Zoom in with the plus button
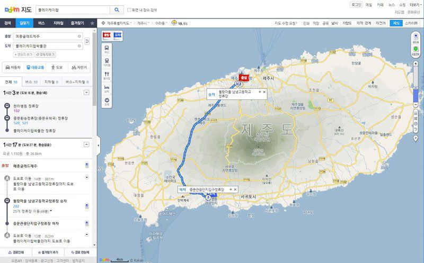 point(416,64)
